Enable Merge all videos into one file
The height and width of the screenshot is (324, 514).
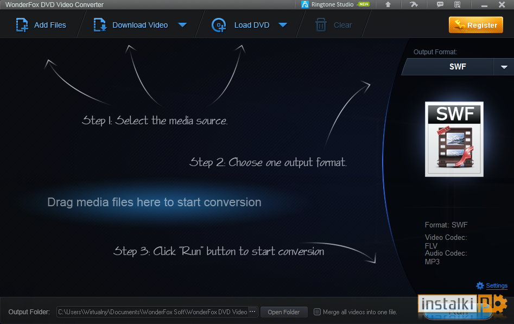(317, 312)
